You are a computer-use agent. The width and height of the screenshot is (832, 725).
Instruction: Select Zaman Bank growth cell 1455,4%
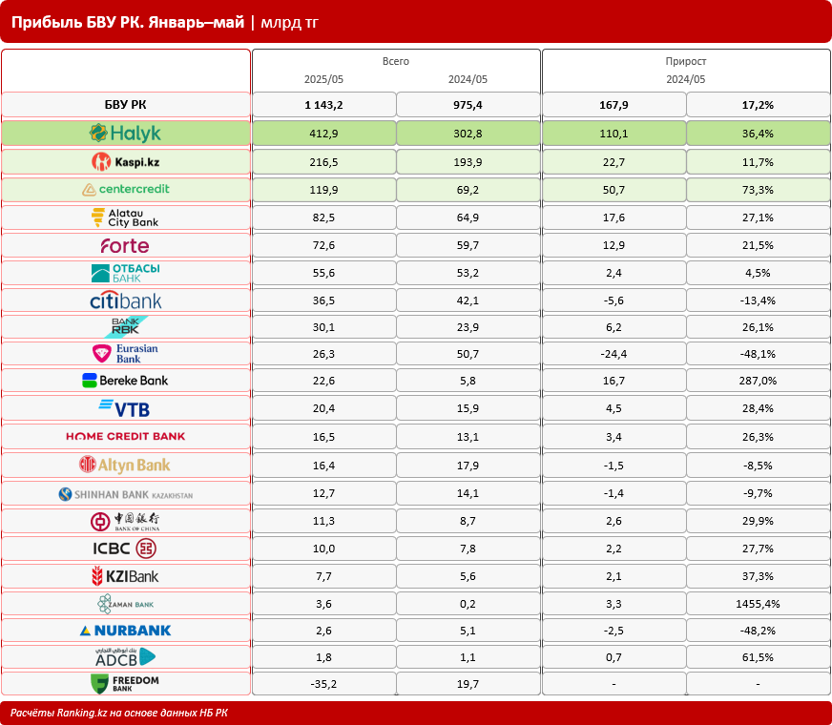[x=758, y=604]
